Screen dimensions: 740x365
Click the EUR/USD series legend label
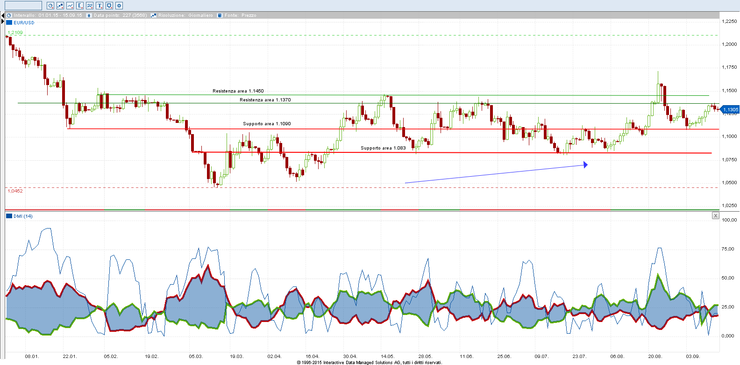pyautogui.click(x=24, y=22)
